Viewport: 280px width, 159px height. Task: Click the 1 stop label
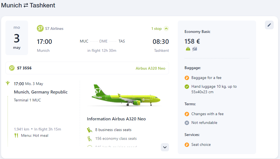click(x=156, y=29)
